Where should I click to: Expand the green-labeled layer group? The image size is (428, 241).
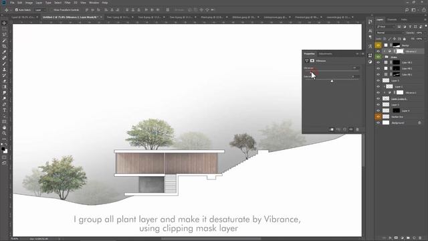[383, 57]
